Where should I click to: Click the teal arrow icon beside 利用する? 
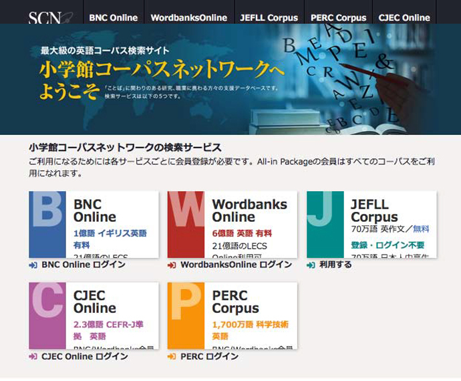tap(311, 265)
